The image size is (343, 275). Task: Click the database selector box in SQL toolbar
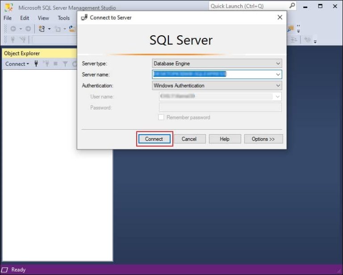point(54,40)
